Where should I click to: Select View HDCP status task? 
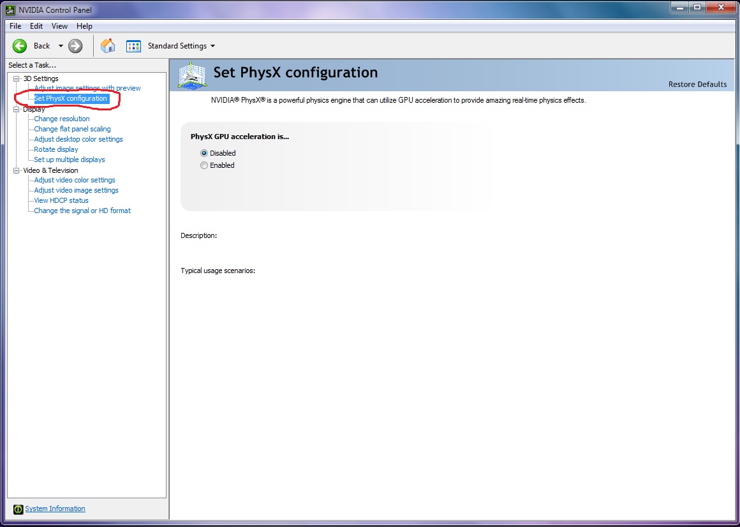(x=61, y=200)
